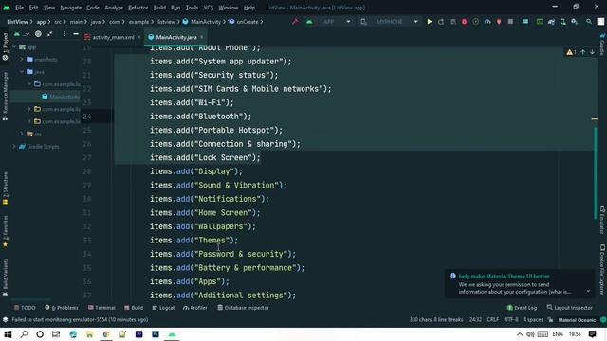Image resolution: width=607 pixels, height=341 pixels.
Task: Open the VCS menu
Action: pos(209,8)
